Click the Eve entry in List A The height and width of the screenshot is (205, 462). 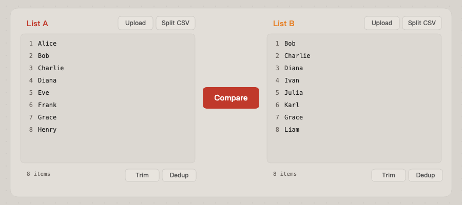coord(44,93)
